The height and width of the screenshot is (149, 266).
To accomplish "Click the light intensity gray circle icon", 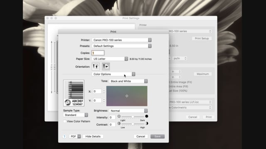I will 119,116.
